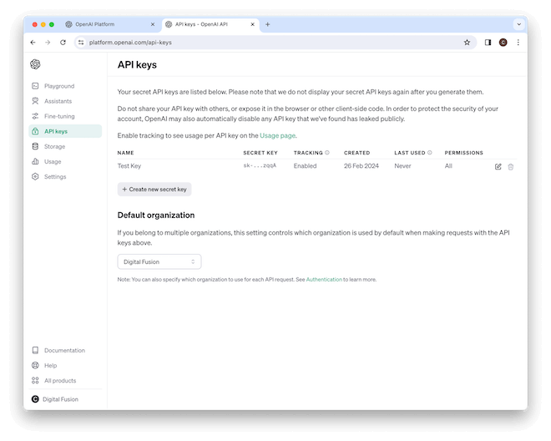
Task: Click the sk-...zqqA secret key
Action: tap(260, 165)
